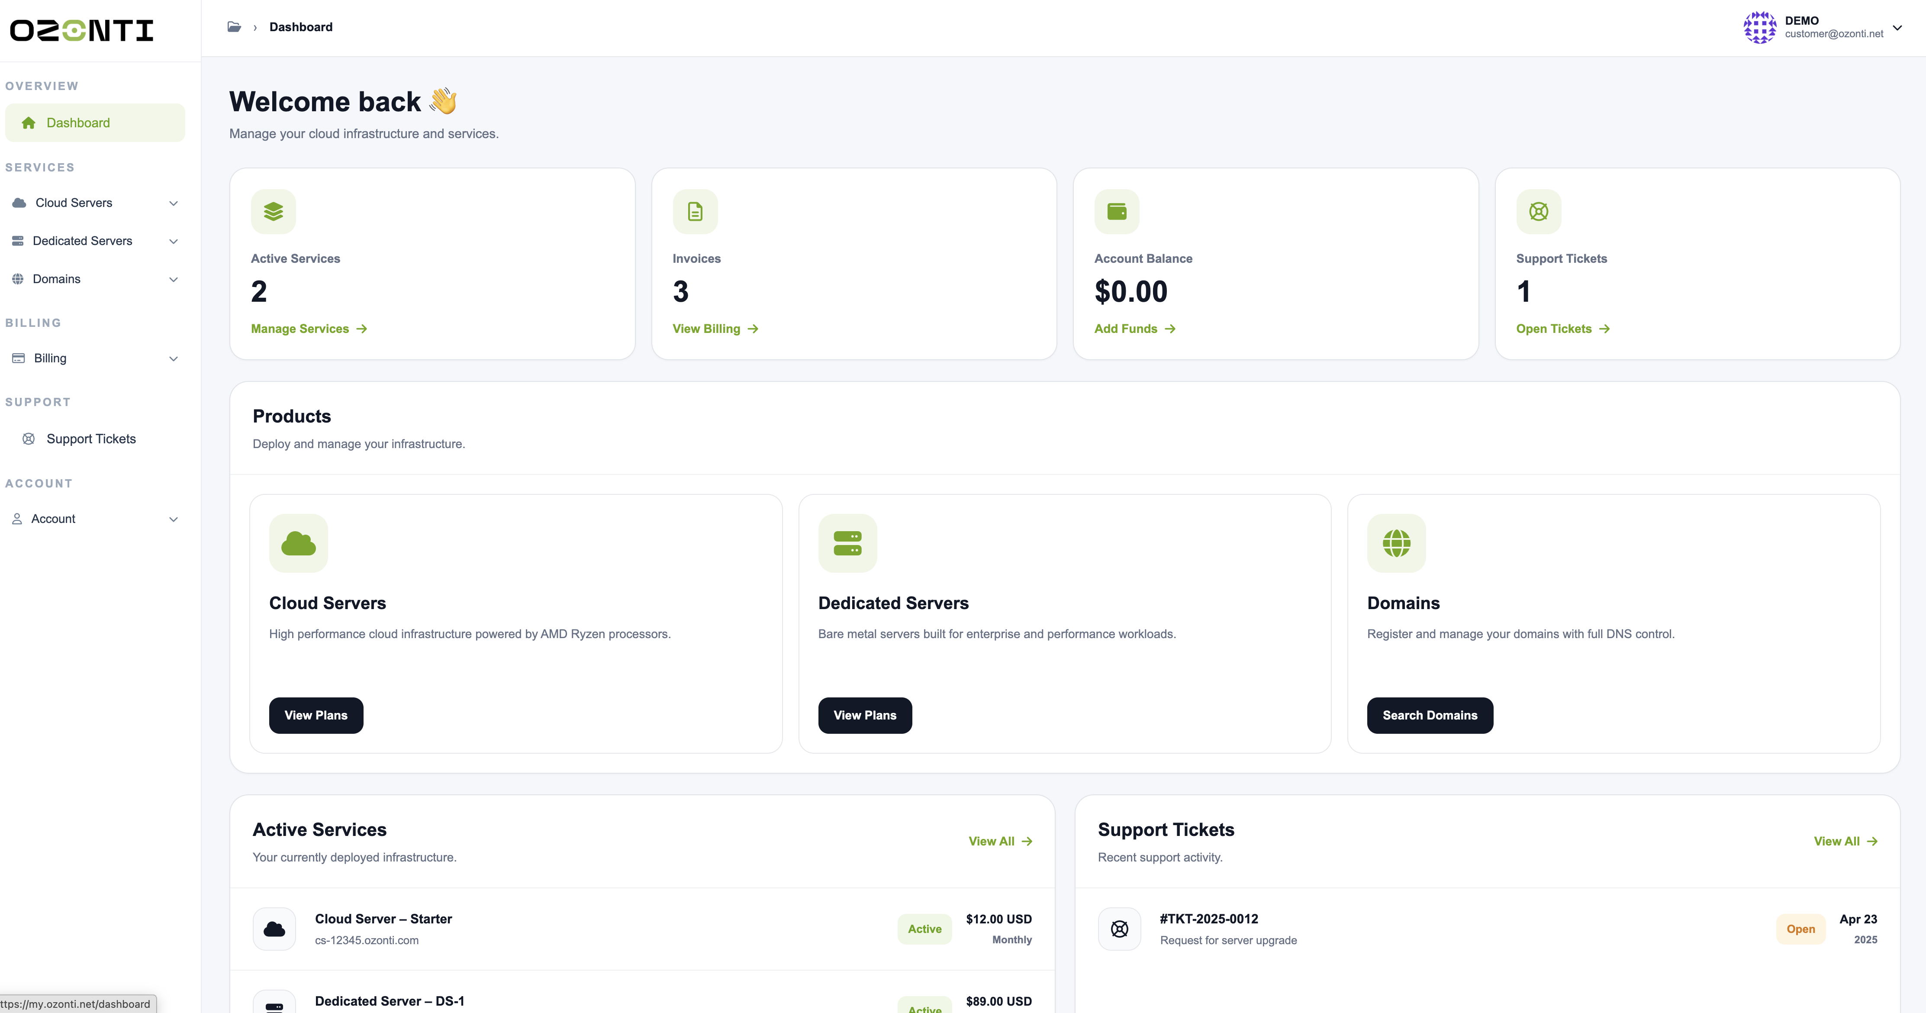
Task: Open Support Tickets sidebar item
Action: 95,439
